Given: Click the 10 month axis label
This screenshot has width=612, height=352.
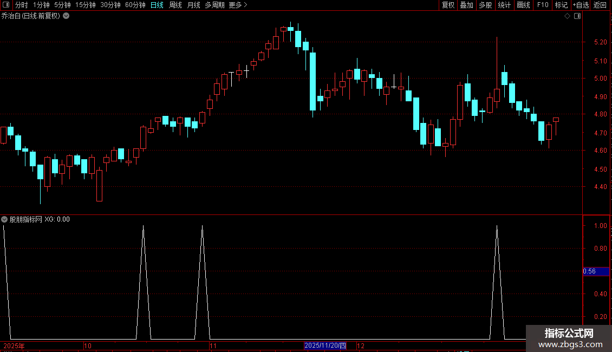Looking at the screenshot, I should coord(88,346).
